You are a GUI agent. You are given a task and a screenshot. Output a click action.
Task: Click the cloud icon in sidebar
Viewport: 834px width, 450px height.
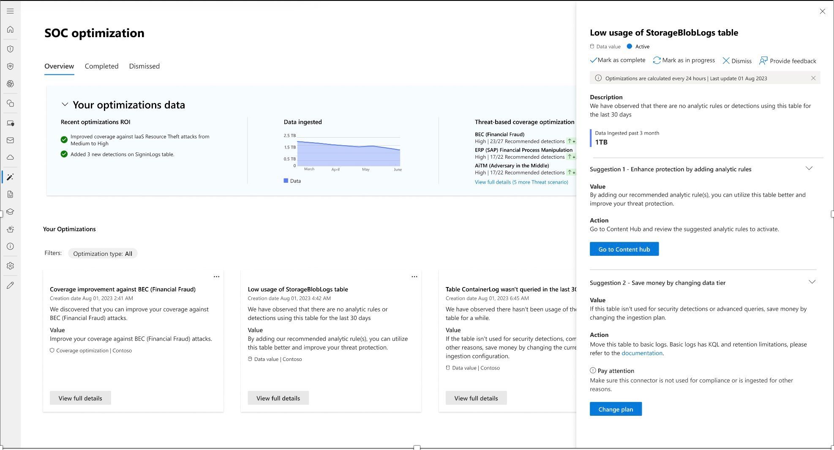(10, 157)
